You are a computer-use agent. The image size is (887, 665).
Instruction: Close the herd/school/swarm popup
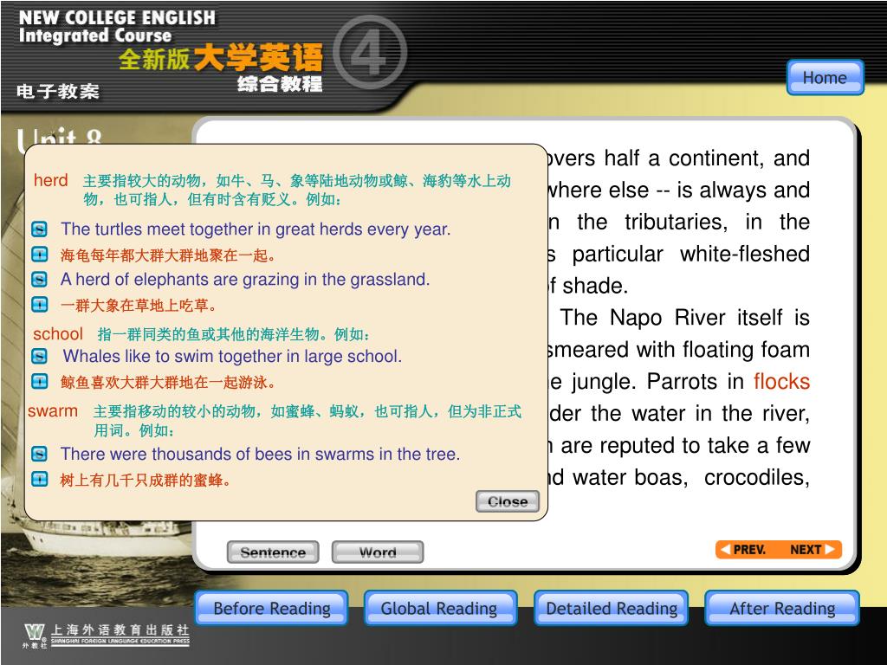(508, 501)
